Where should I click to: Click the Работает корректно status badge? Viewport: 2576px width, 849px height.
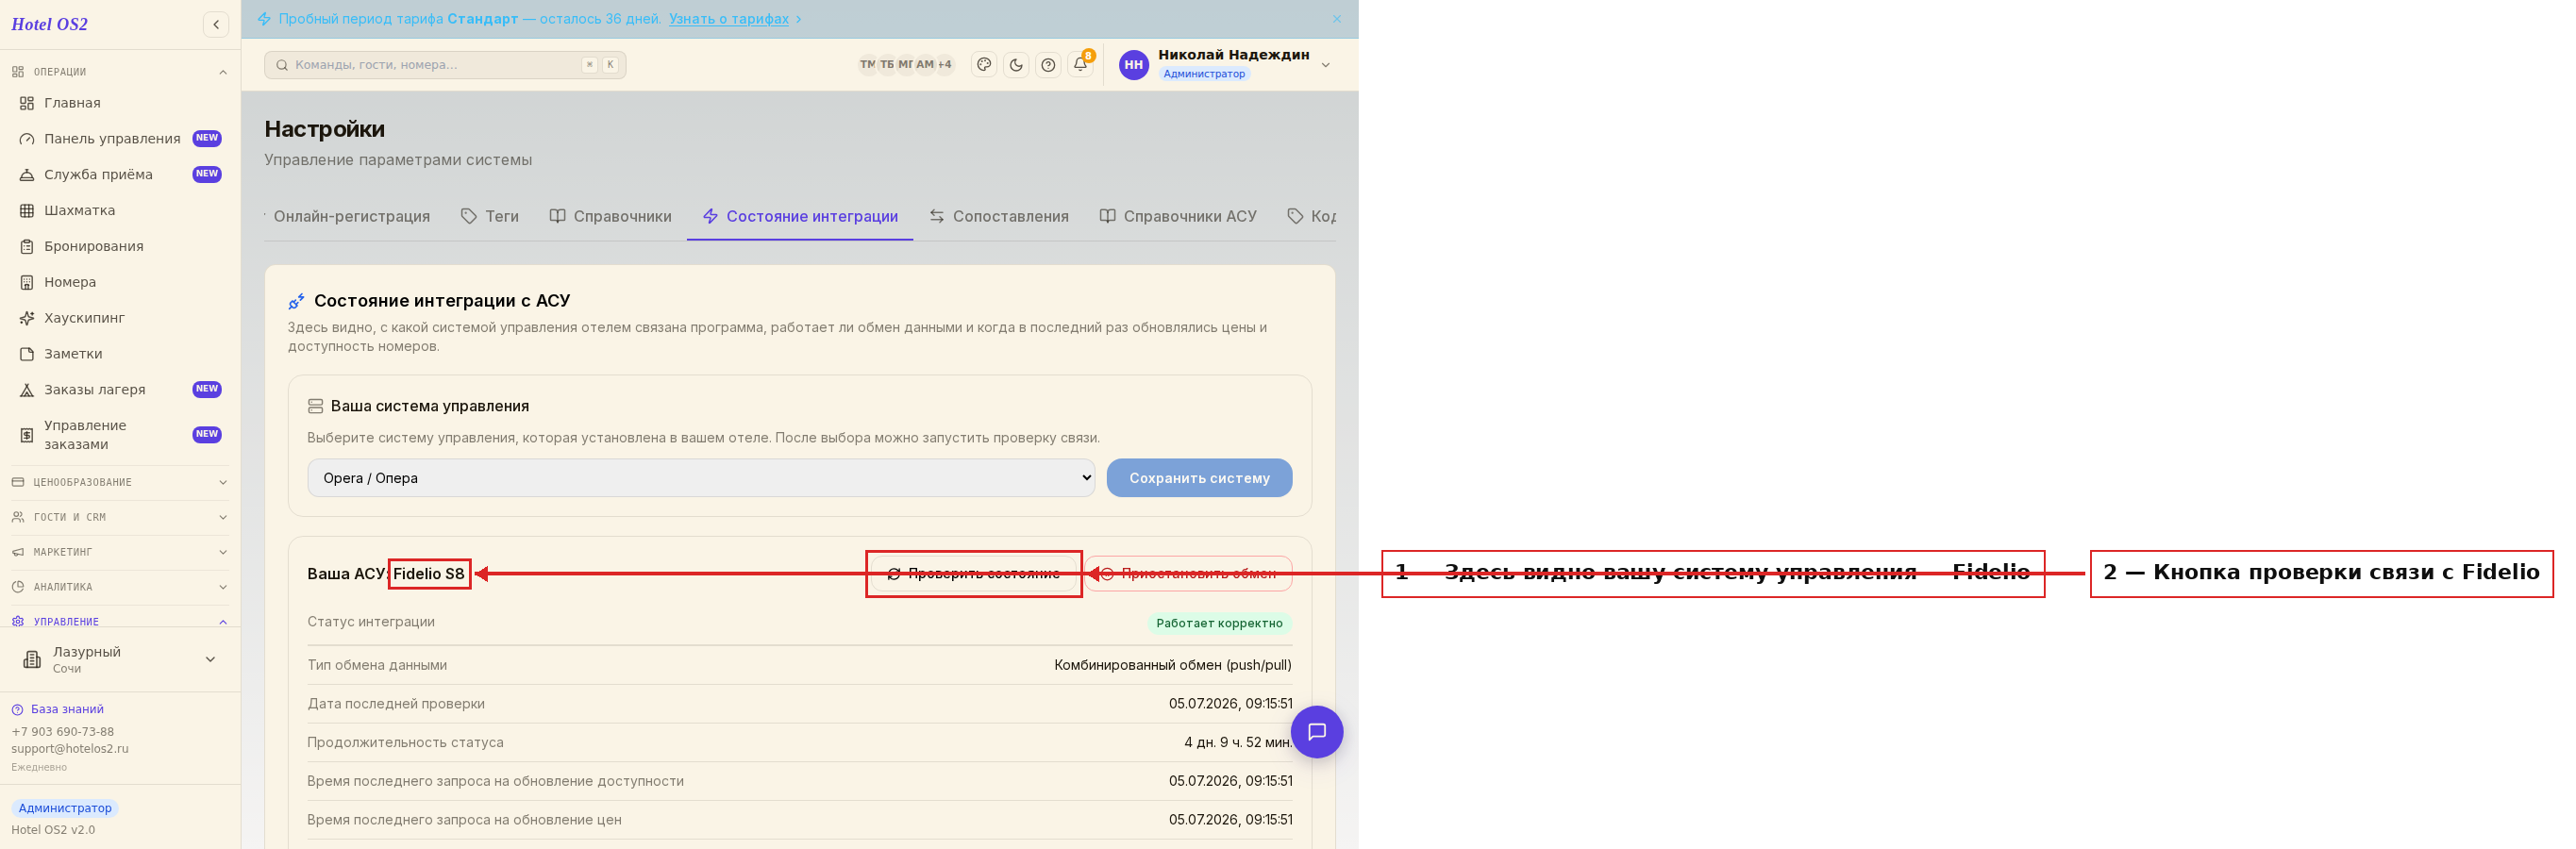point(1219,623)
